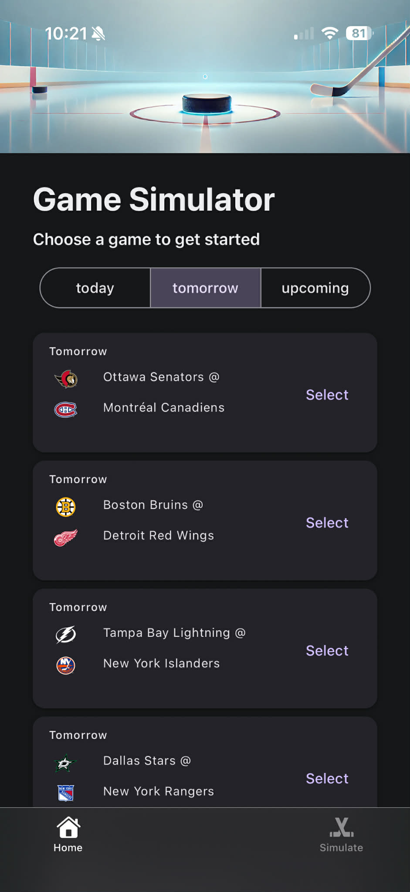Select the Lightning at Islanders game
This screenshot has height=892, width=410.
coord(327,650)
